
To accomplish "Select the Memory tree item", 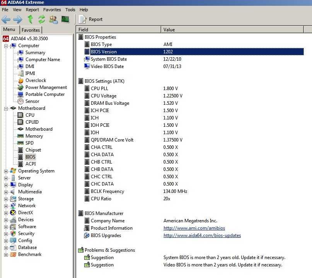I will 34,136.
